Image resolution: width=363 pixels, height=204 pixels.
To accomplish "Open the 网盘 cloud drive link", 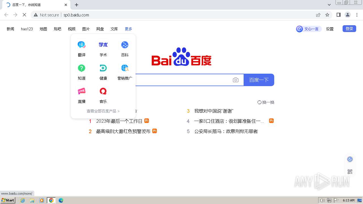I will point(100,29).
